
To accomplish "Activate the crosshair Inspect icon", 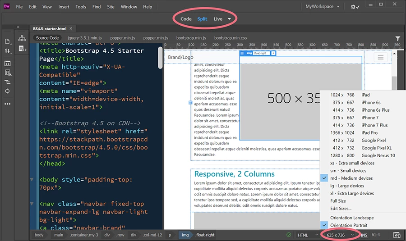I will coord(7,91).
